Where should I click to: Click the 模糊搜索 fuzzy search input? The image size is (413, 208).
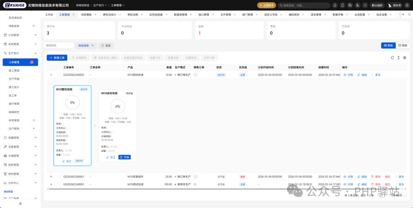59,45
